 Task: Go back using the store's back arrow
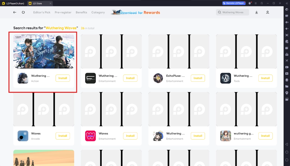pos(15,12)
